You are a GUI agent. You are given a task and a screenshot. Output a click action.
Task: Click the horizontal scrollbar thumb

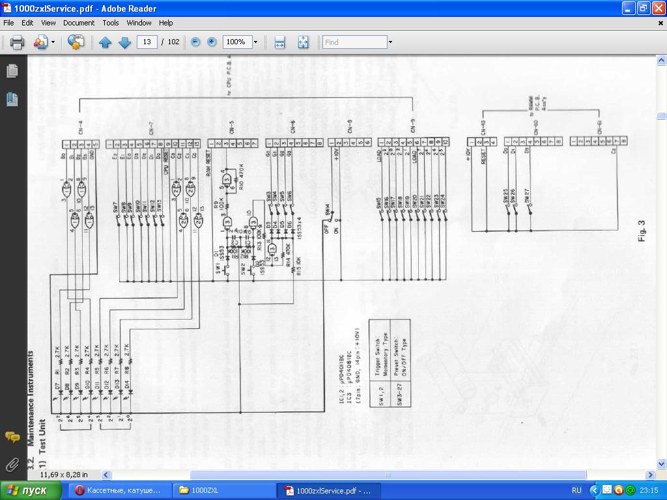pos(388,475)
